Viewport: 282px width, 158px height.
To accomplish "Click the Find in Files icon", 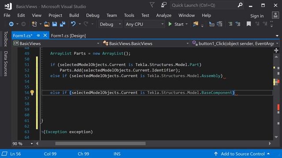I will click(196, 24).
